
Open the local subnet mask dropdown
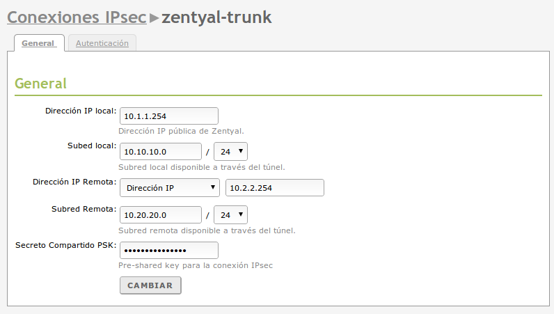(230, 151)
